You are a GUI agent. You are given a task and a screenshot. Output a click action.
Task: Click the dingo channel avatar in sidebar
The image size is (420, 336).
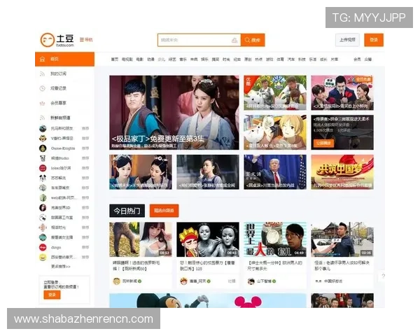[x=43, y=247]
